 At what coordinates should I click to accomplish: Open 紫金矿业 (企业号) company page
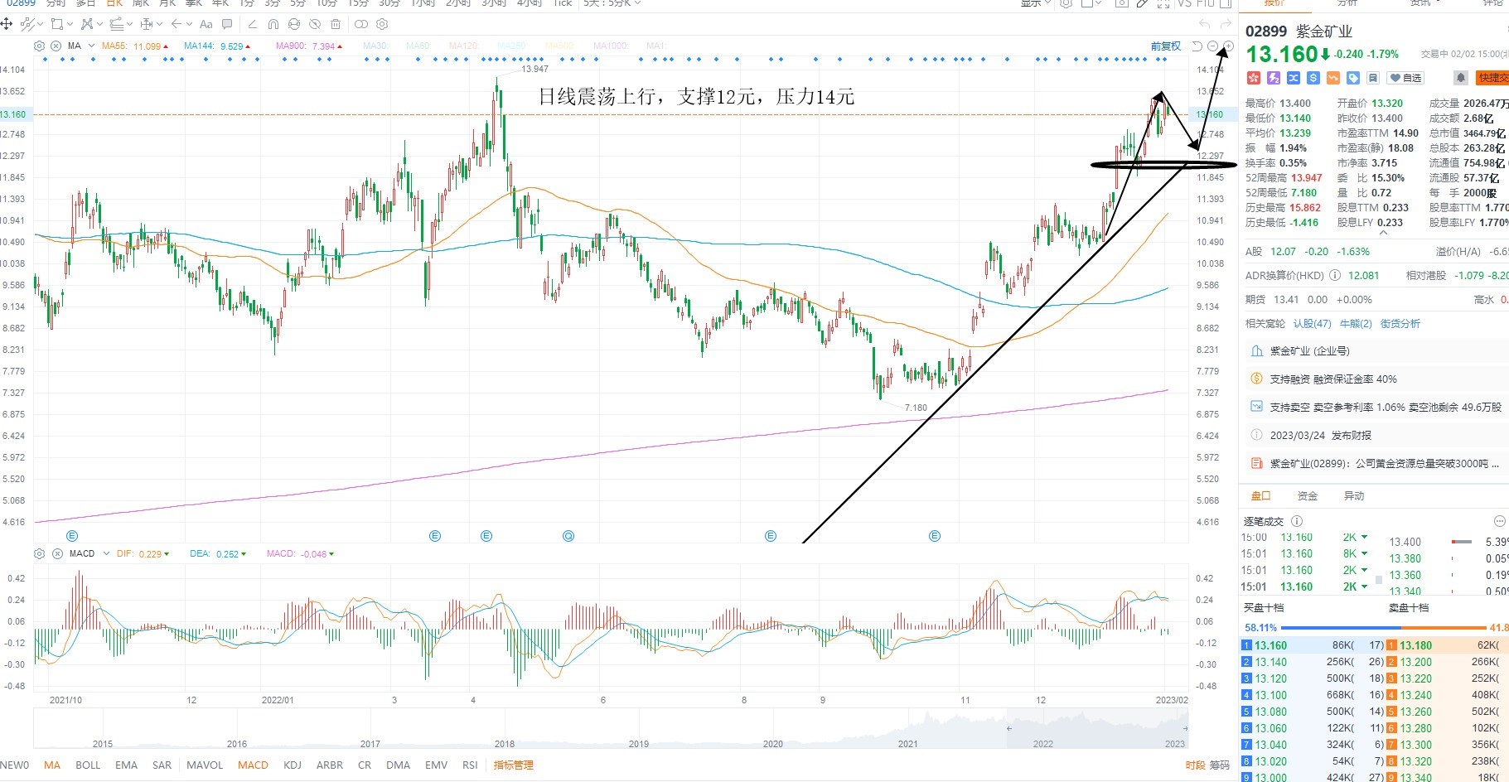coord(1376,351)
